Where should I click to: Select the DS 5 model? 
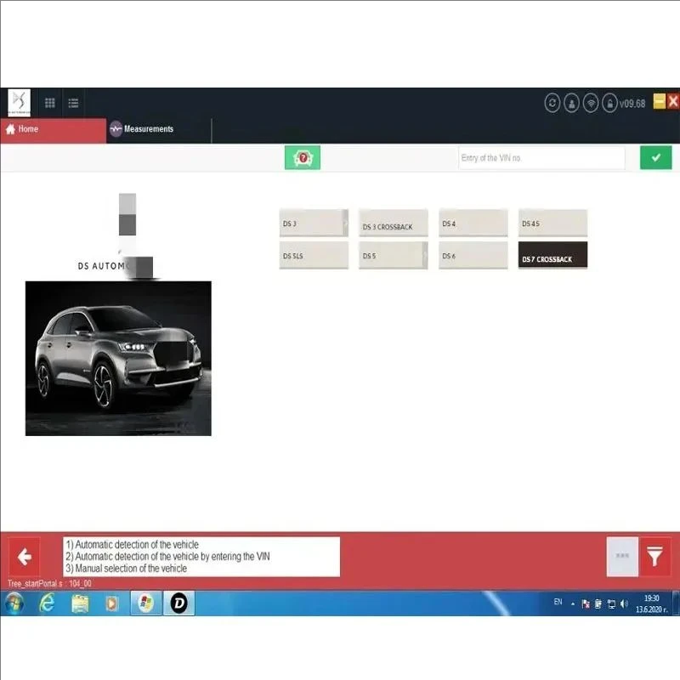(x=393, y=255)
